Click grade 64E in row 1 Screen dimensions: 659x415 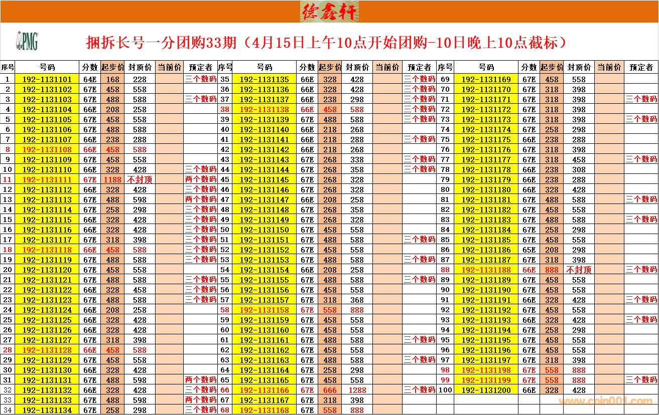click(x=90, y=79)
